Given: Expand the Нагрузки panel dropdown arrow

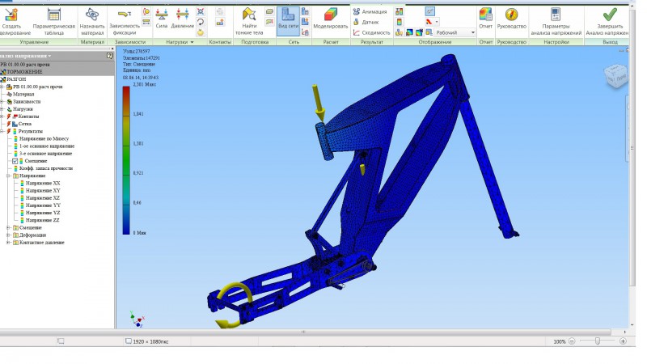Looking at the screenshot, I should click(192, 42).
